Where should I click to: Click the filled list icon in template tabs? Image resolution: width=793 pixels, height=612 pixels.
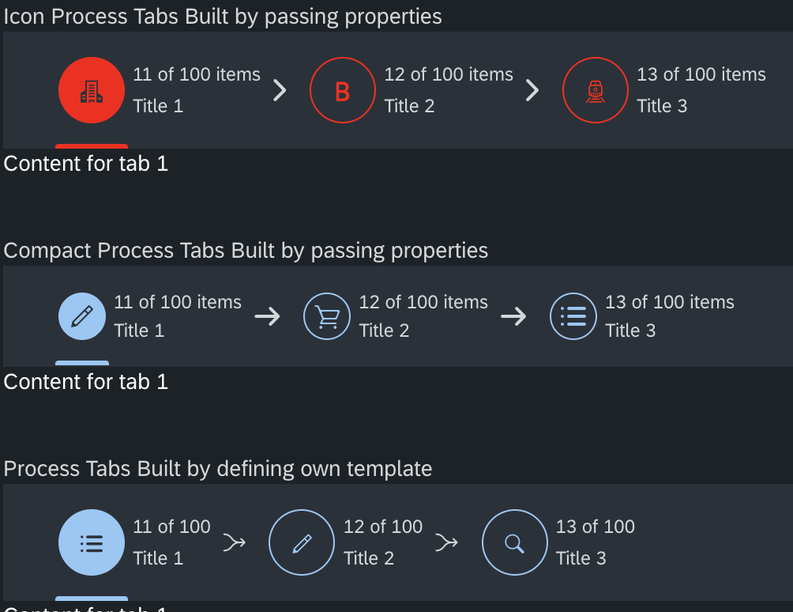[91, 542]
